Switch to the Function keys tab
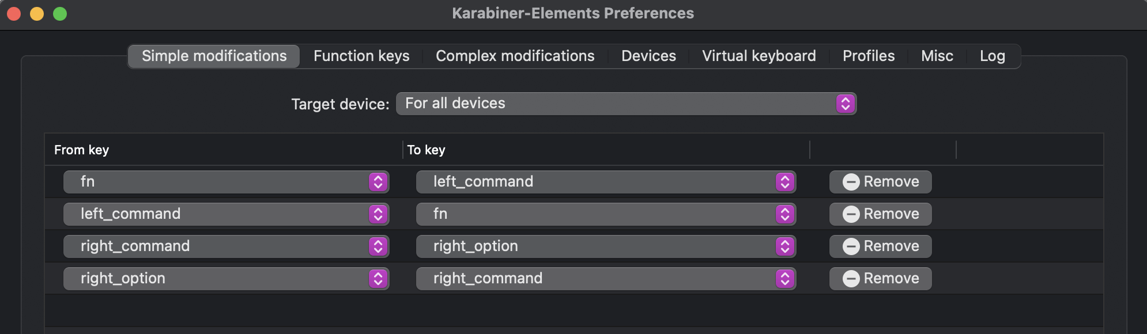The height and width of the screenshot is (334, 1147). point(361,56)
